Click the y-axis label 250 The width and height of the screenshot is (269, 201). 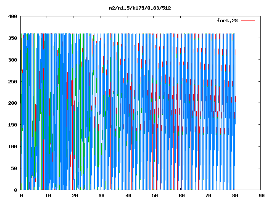point(13,82)
